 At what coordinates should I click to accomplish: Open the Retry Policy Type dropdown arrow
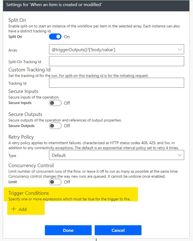click(x=179, y=156)
